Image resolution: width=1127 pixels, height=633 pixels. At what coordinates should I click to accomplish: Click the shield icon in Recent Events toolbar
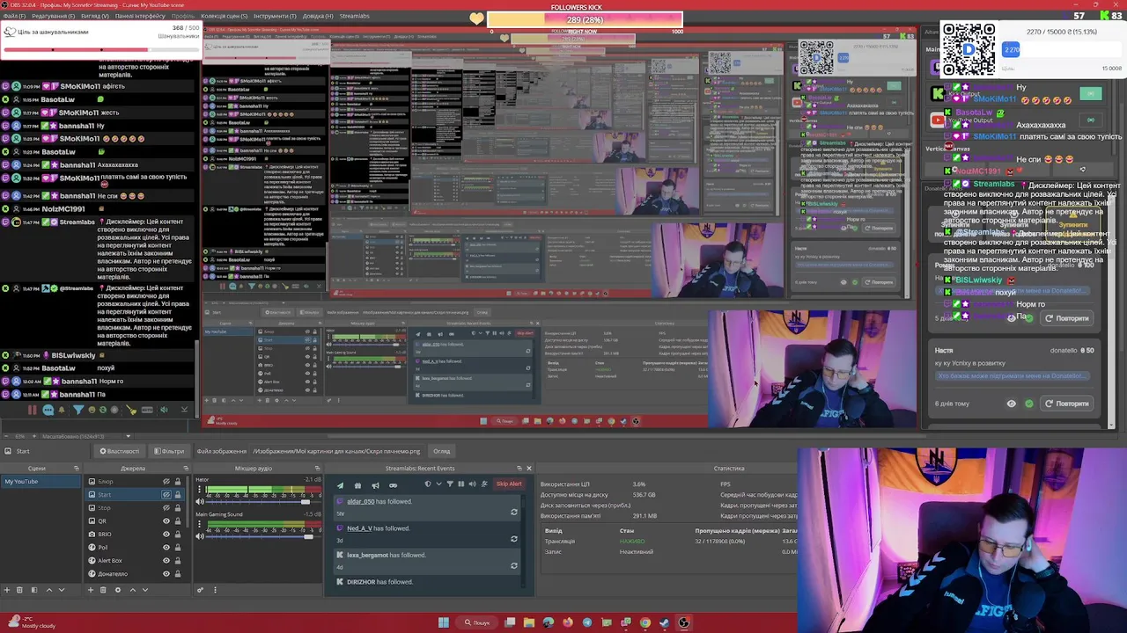point(428,484)
